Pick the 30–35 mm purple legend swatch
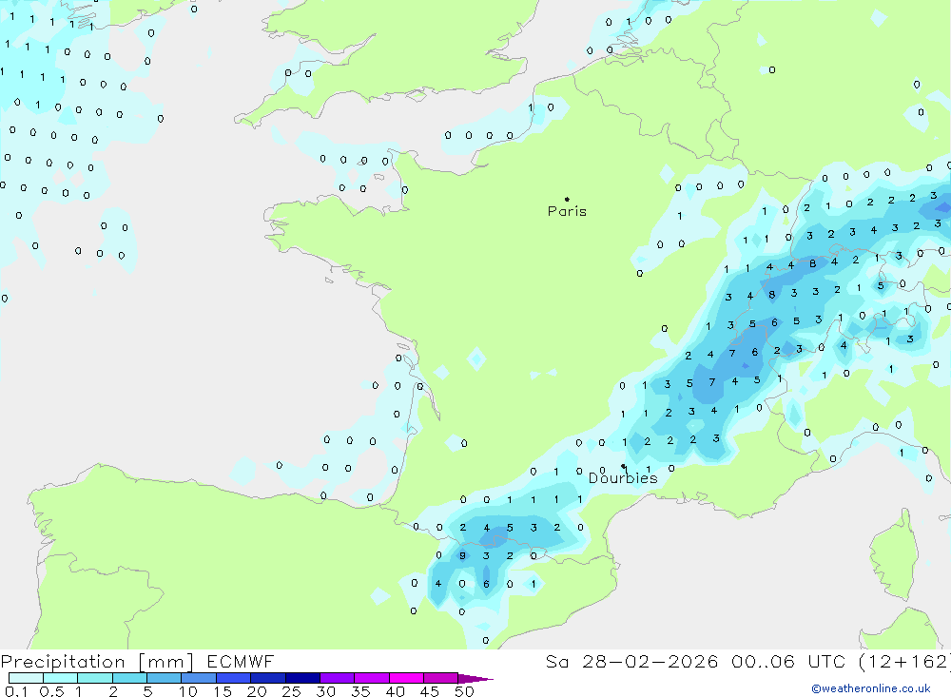This screenshot has width=951, height=697. coord(338,678)
